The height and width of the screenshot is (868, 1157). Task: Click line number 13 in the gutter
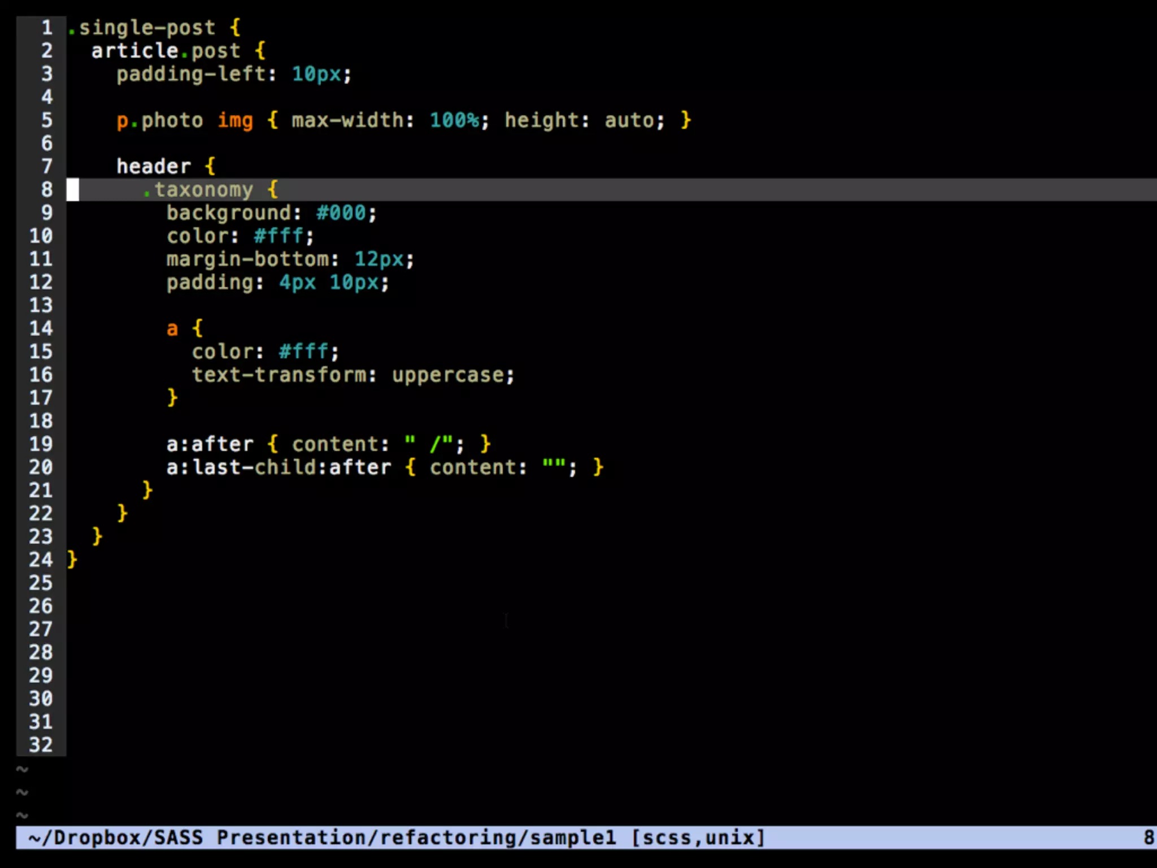[41, 306]
